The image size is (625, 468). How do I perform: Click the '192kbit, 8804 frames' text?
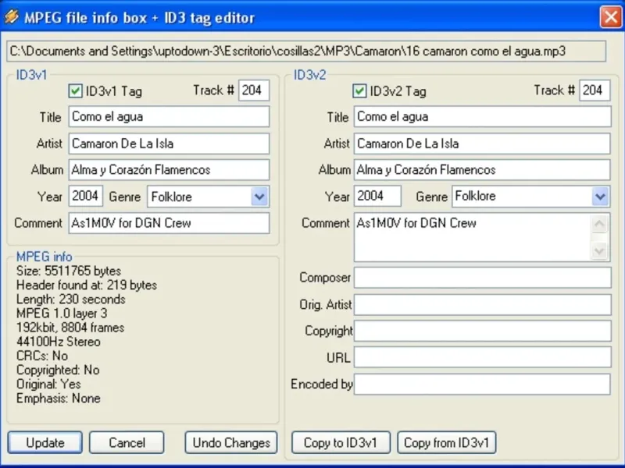tap(70, 328)
